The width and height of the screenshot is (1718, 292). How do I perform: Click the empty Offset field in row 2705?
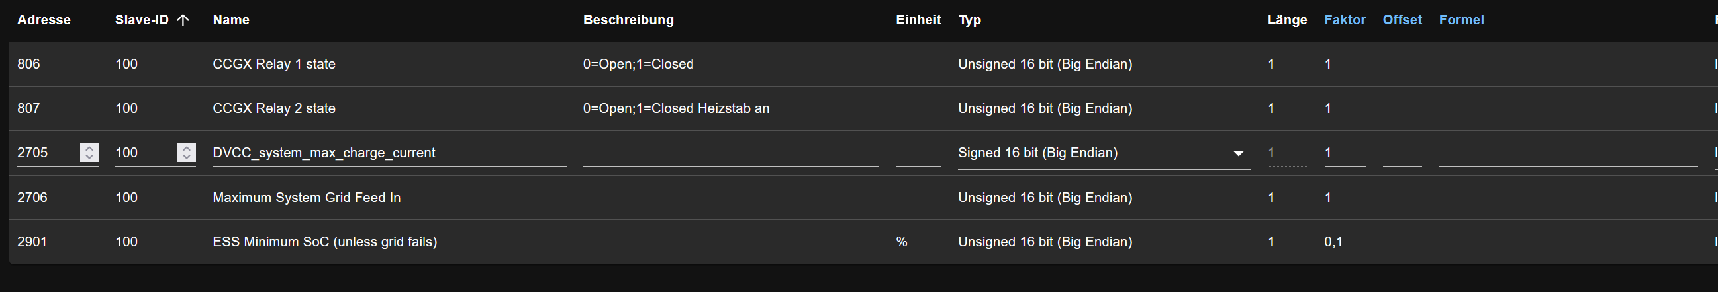click(1402, 153)
